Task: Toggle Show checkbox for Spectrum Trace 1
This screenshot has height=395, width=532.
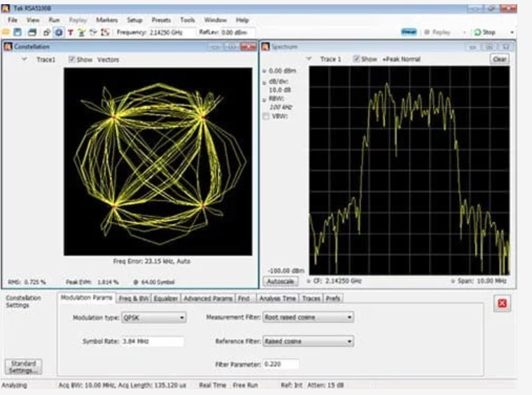Action: click(x=357, y=59)
